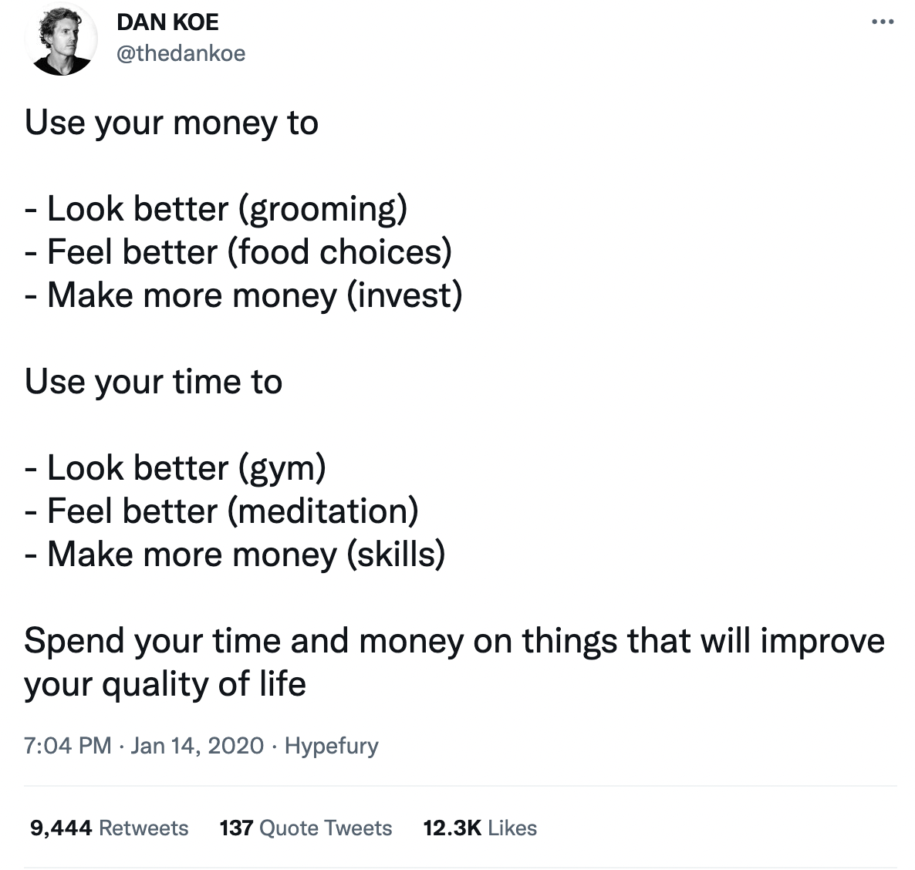
Task: Open the tweet's more options menu
Action: pos(882,22)
